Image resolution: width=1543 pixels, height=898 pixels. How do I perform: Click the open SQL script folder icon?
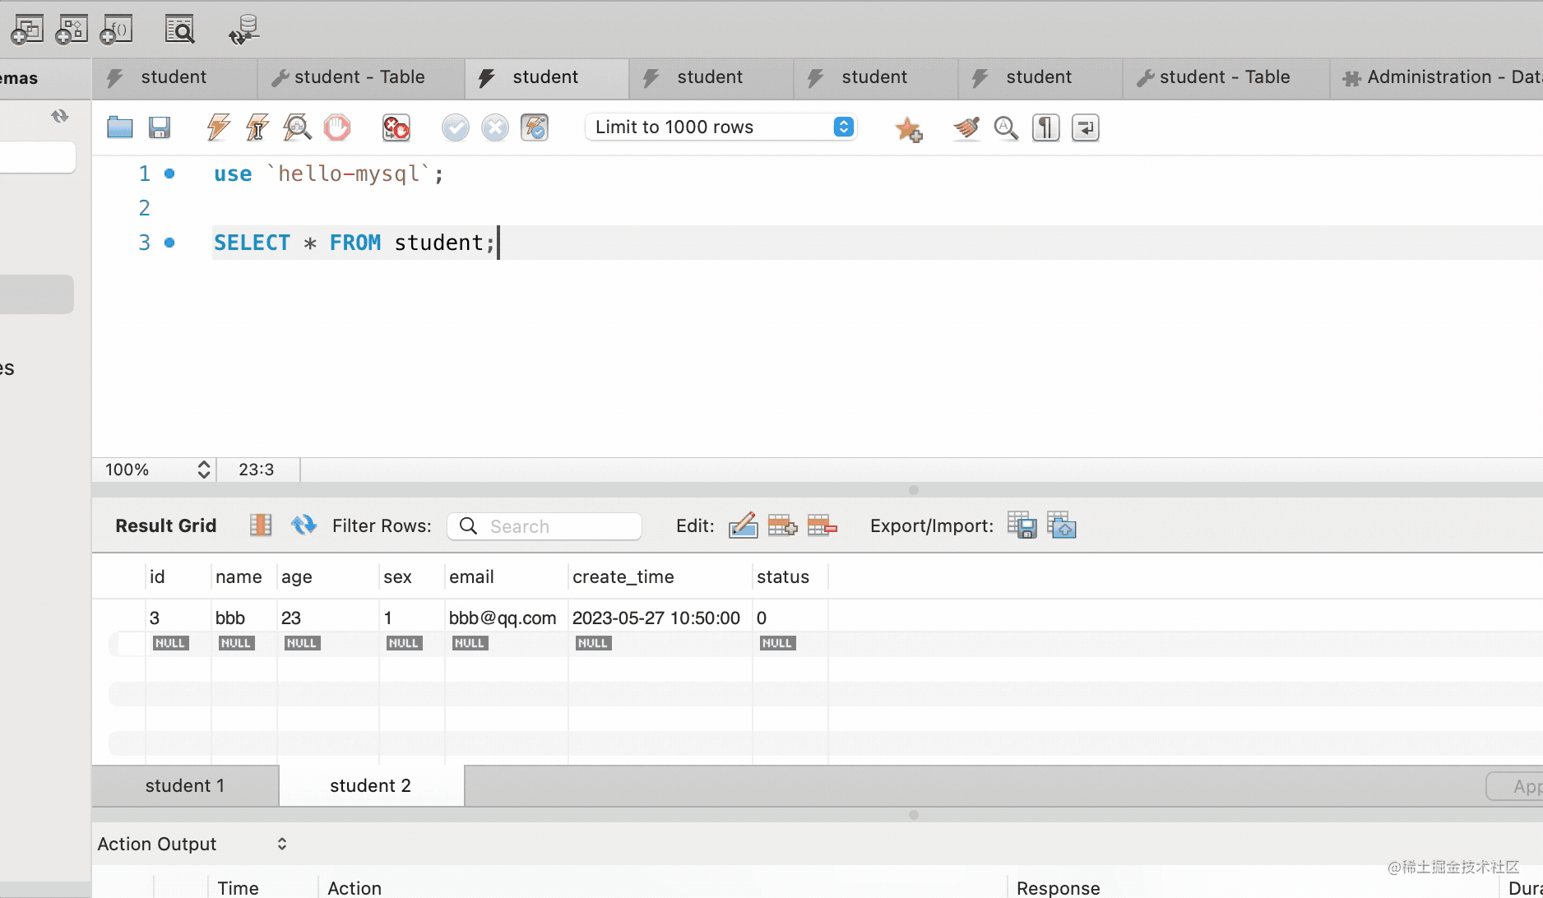pyautogui.click(x=120, y=127)
